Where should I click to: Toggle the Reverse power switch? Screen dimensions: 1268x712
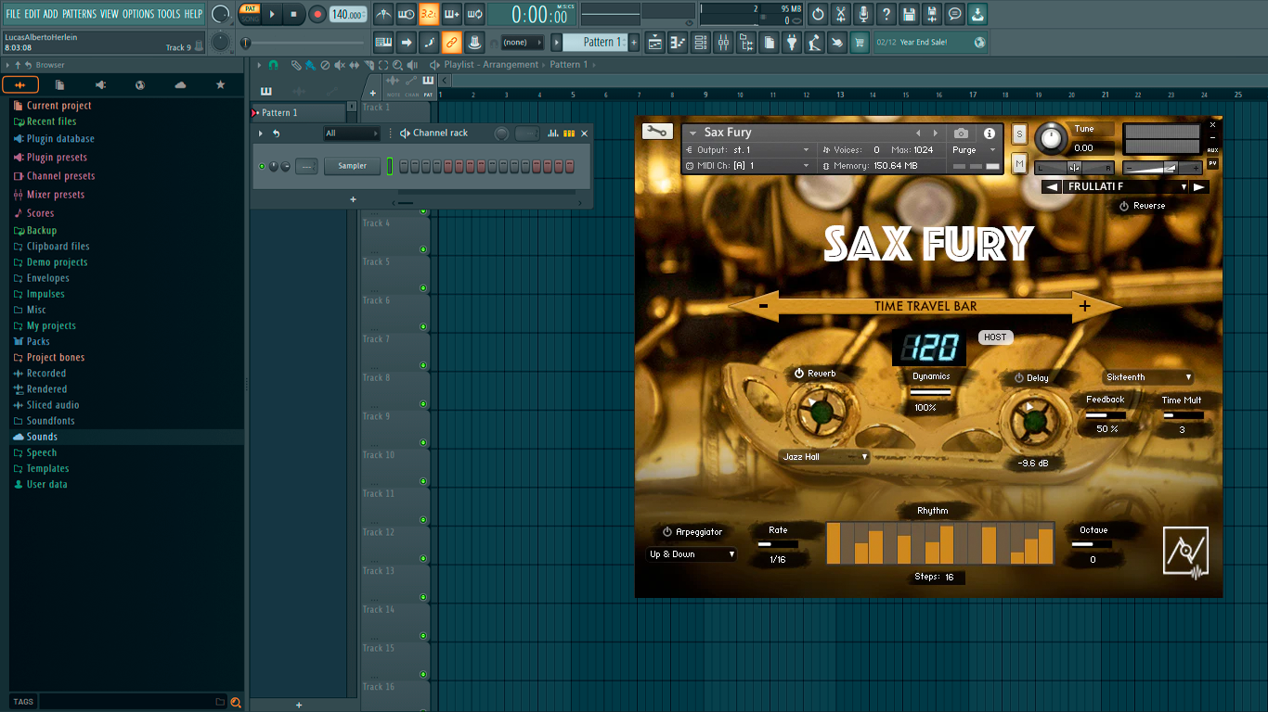pos(1124,206)
